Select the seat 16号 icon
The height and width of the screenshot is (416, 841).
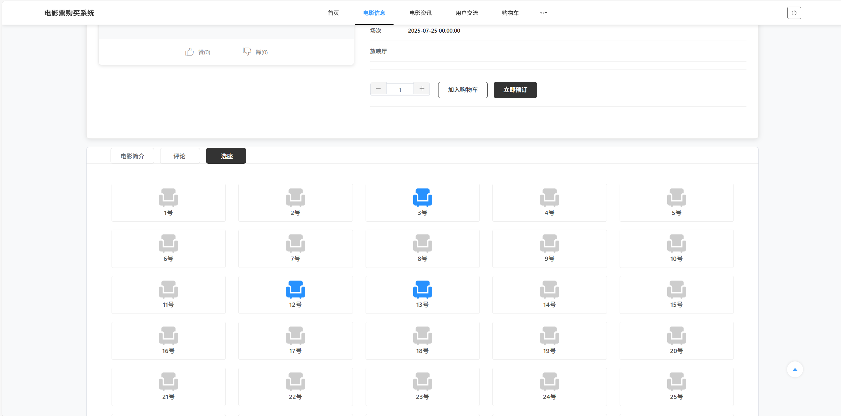tap(168, 335)
